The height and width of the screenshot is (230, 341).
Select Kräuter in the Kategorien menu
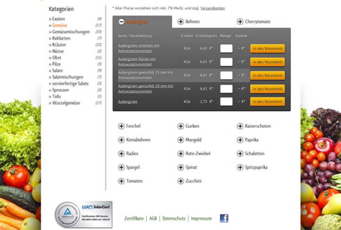pos(59,45)
